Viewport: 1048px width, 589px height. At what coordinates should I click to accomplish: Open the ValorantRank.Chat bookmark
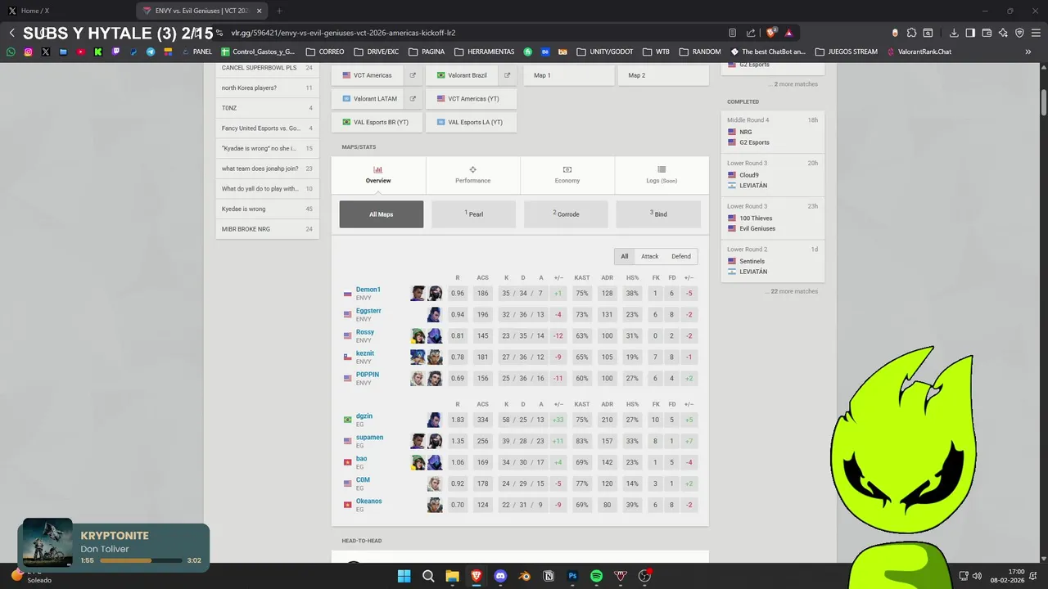point(919,52)
